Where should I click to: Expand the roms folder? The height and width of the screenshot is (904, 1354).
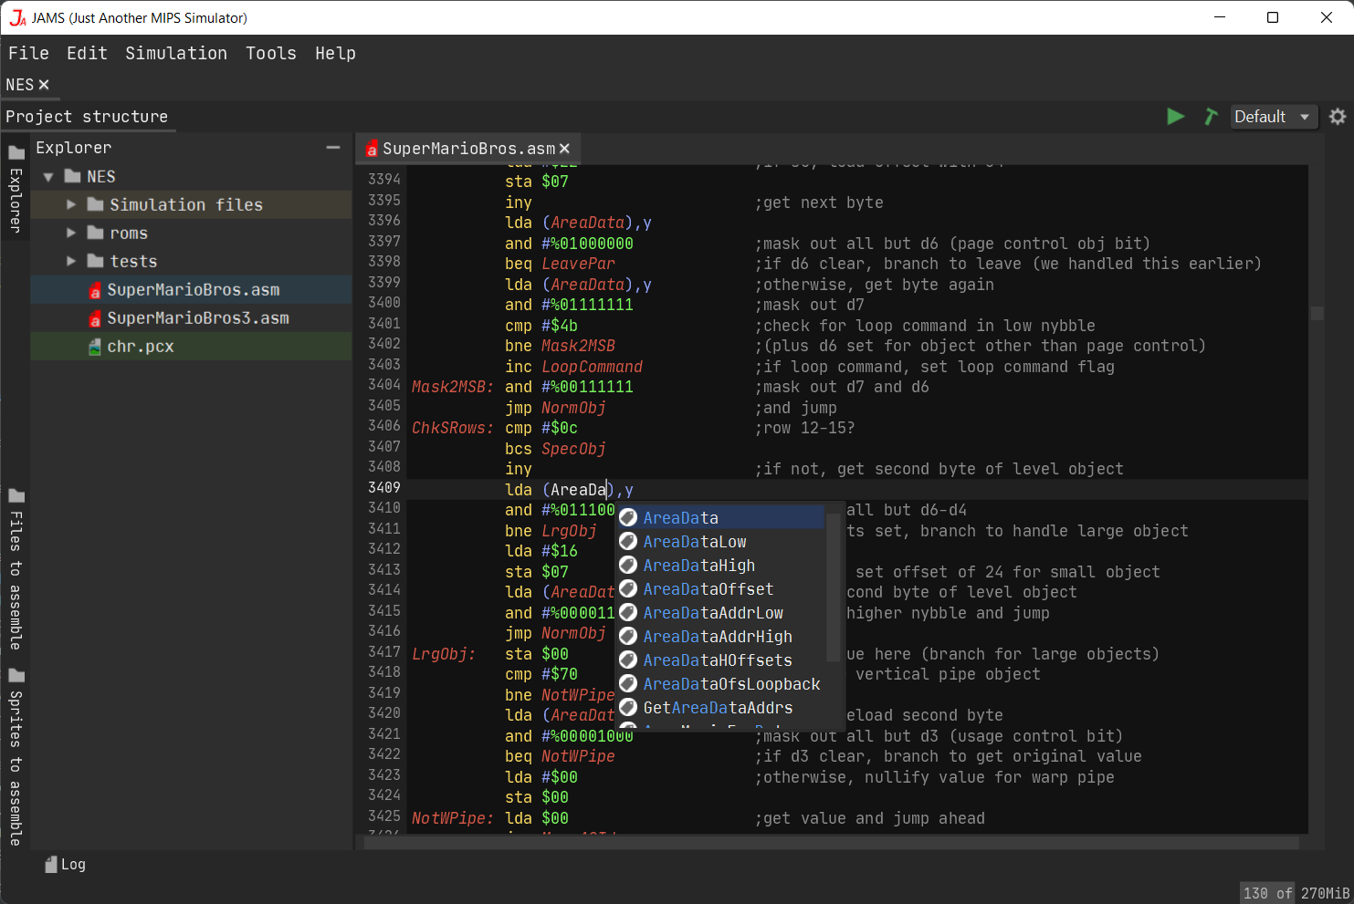73,233
